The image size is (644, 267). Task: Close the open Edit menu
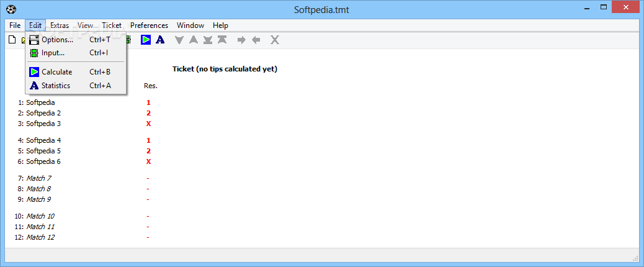click(35, 25)
